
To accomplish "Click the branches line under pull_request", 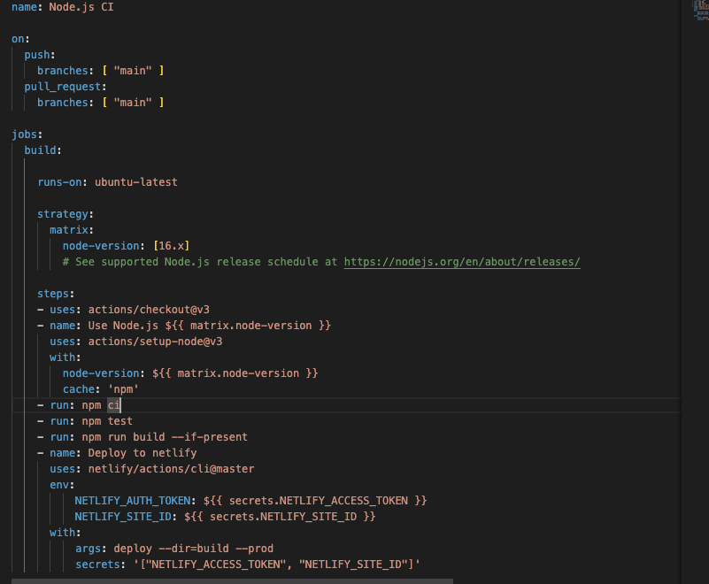I will 100,103.
